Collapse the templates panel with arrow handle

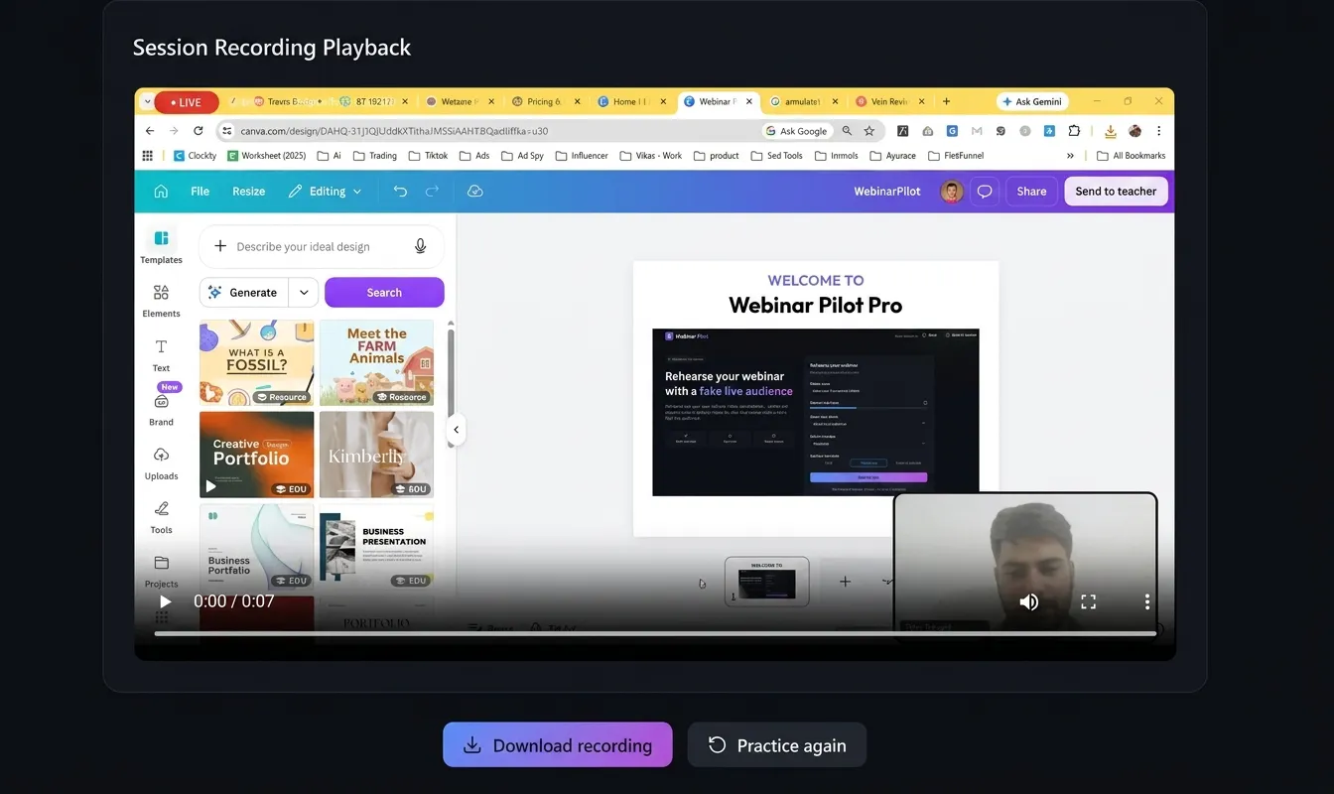tap(456, 430)
